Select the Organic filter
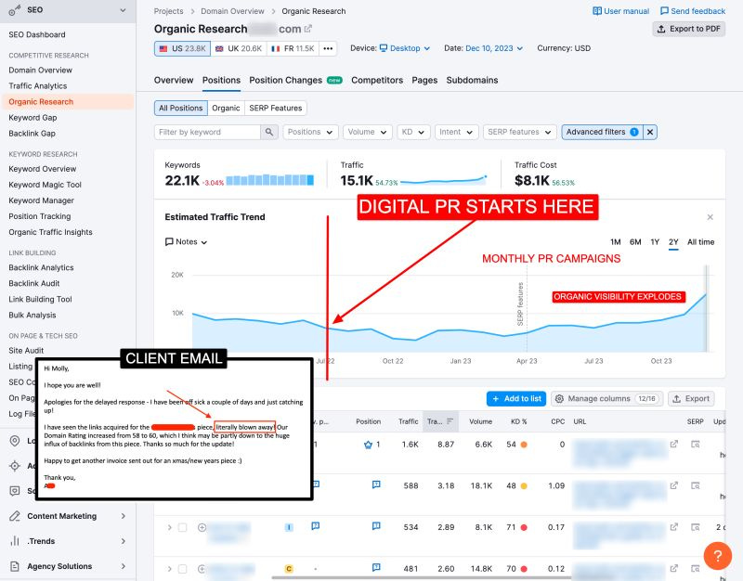Screen dimensions: 743x581 (x=226, y=108)
